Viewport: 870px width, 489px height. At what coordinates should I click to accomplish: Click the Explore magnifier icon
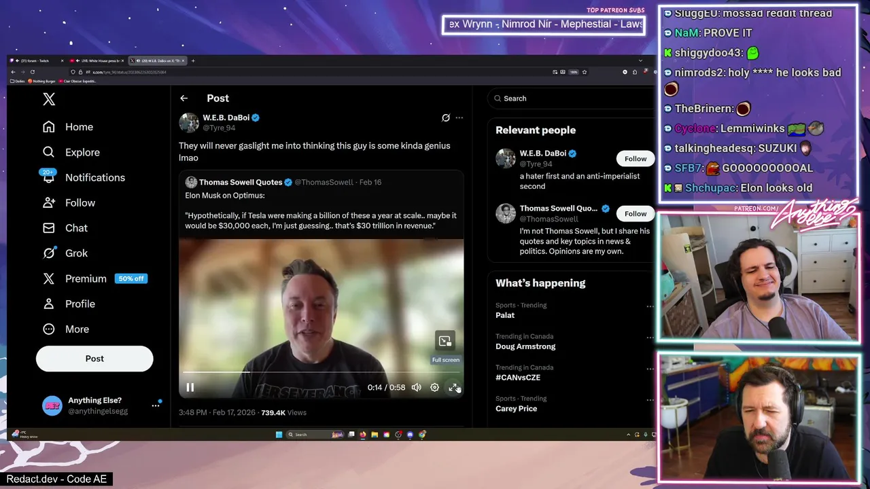coord(49,152)
